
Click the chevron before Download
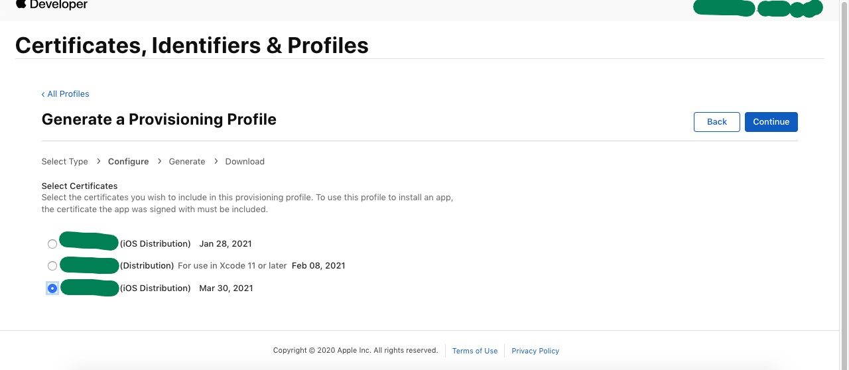pos(216,161)
